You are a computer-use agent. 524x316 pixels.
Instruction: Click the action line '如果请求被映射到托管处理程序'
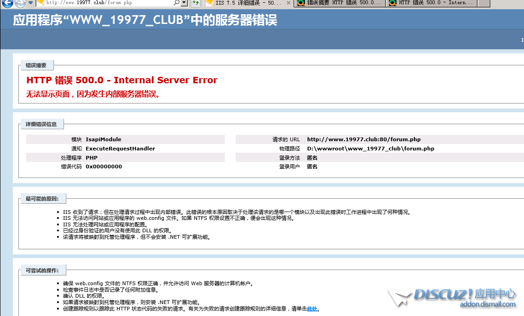[x=132, y=302]
